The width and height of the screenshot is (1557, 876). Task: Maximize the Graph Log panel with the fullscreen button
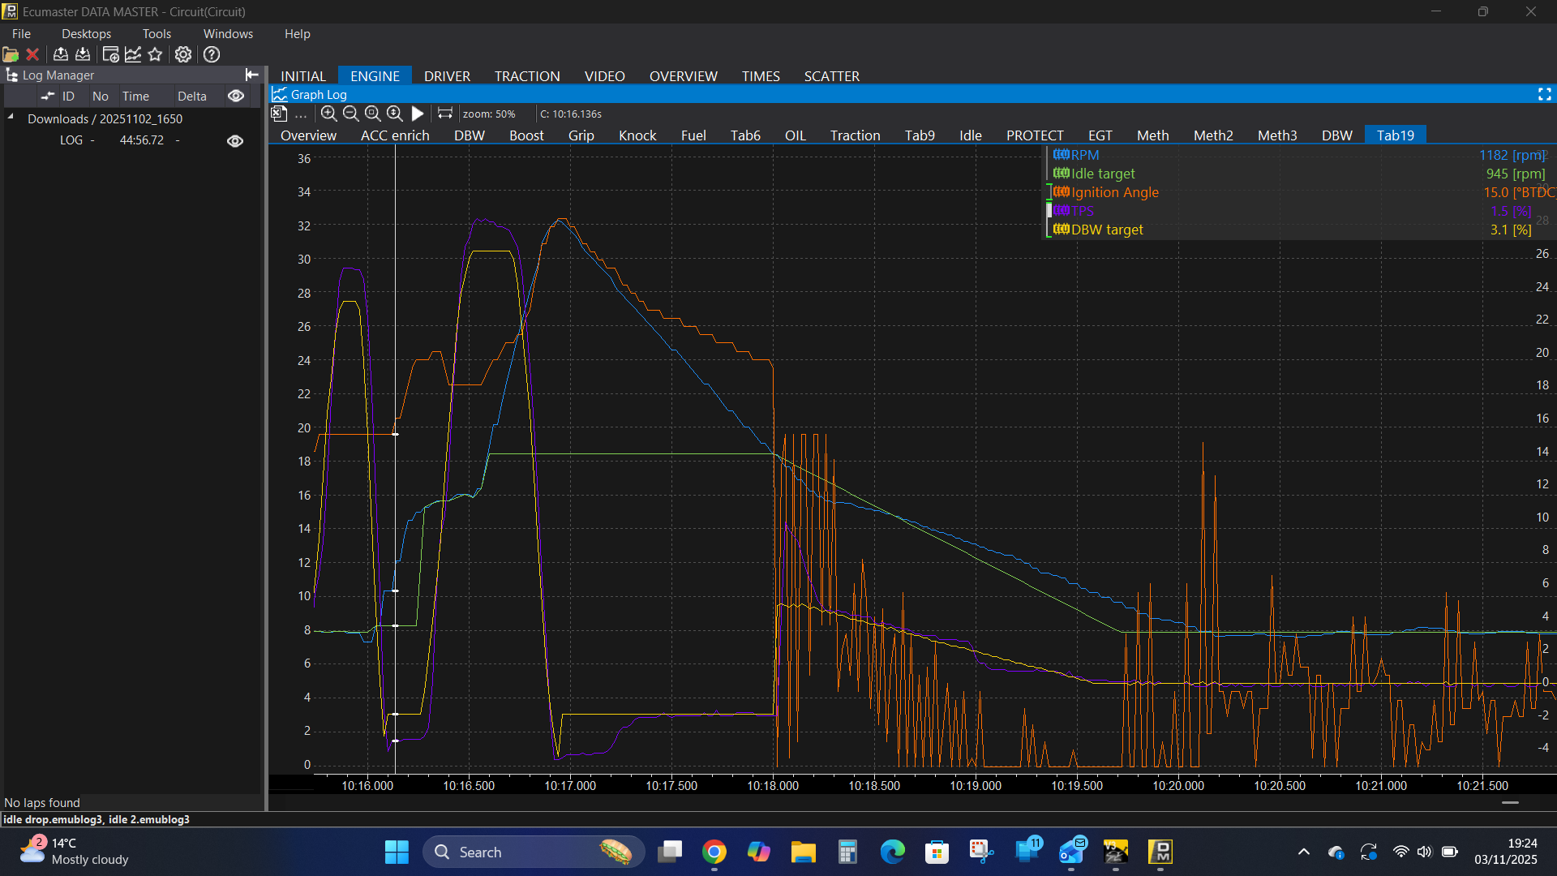click(1544, 95)
